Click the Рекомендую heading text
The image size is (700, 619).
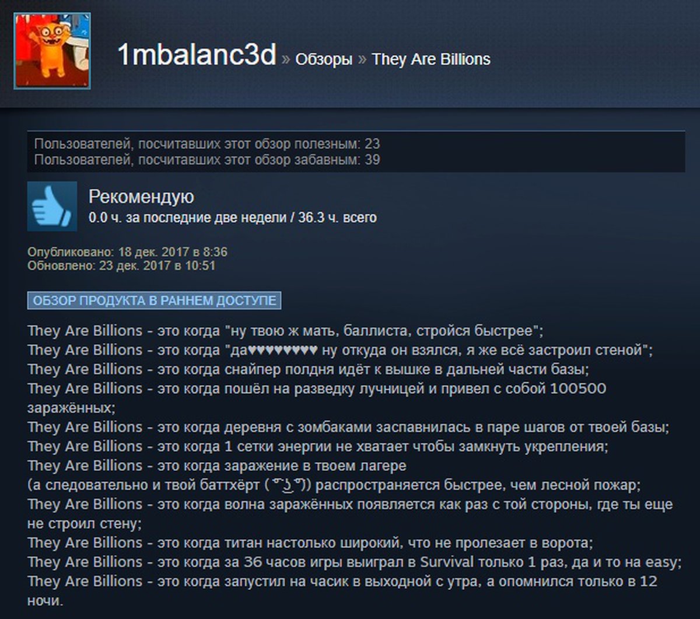tap(141, 197)
